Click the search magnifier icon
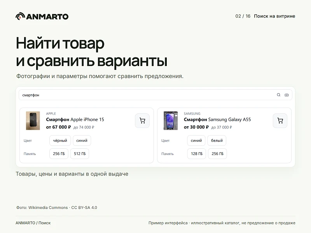 click(278, 95)
